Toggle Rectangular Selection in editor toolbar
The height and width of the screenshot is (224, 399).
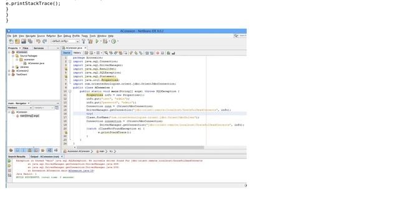click(x=125, y=53)
